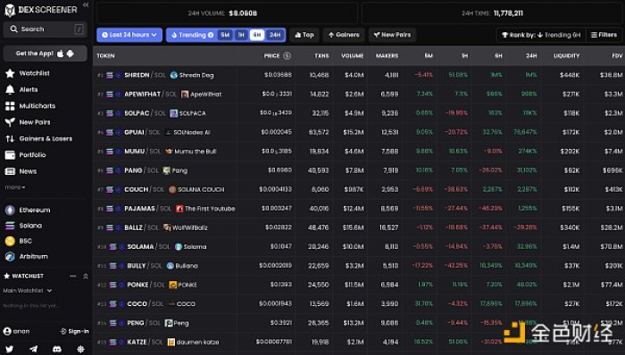Open the BALLZ/SOL pair row
The width and height of the screenshot is (625, 355).
[359, 227]
